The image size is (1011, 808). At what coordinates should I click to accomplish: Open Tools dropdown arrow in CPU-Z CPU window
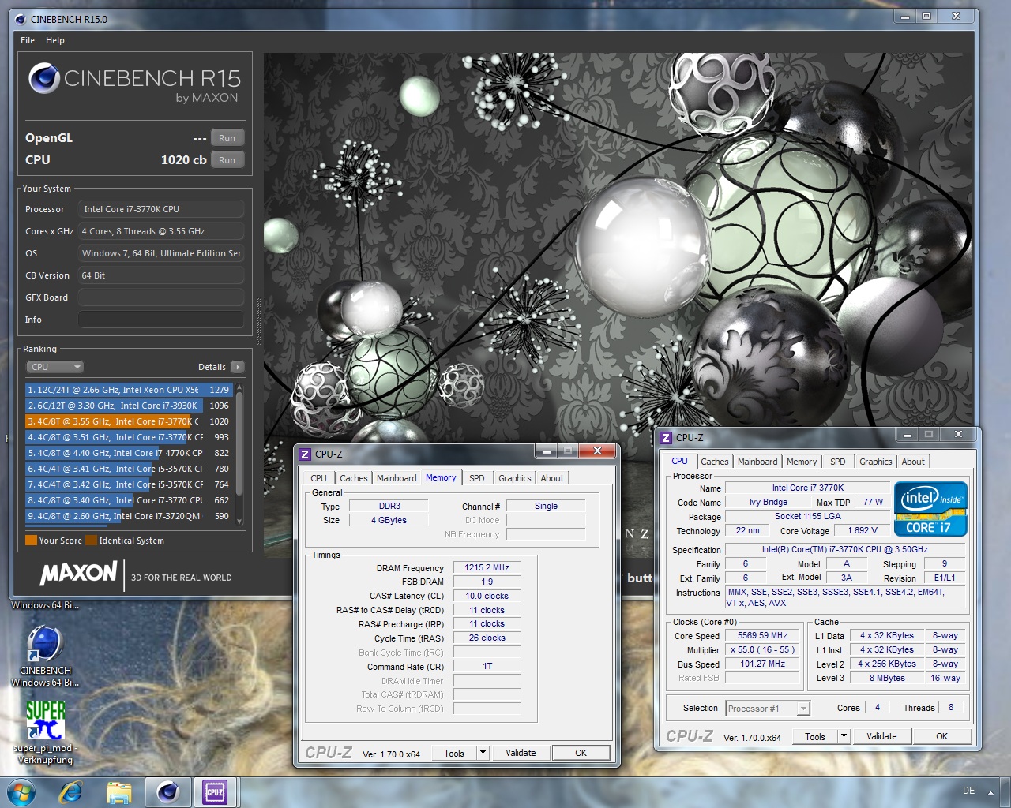[x=844, y=736]
